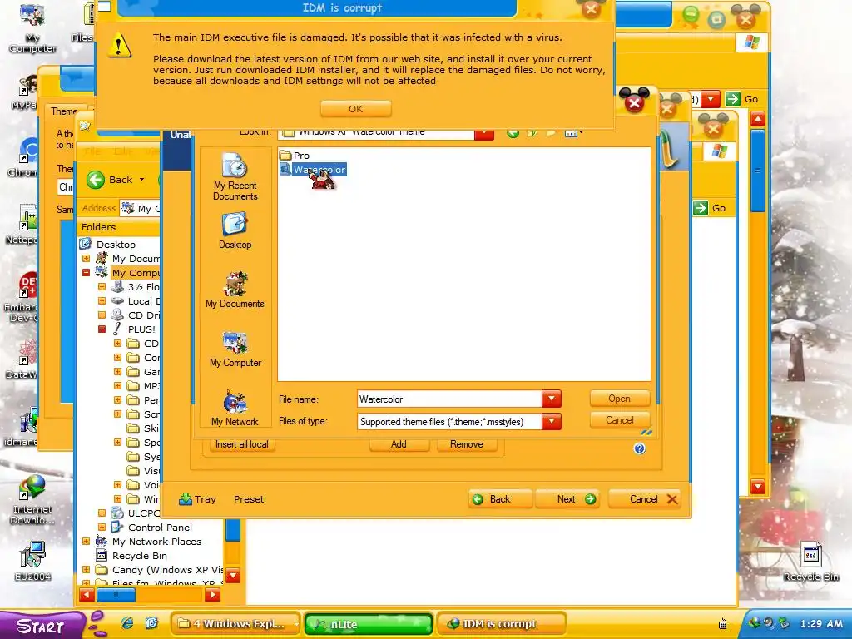
Task: Expand the 3½ Floppy drive node
Action: (102, 286)
